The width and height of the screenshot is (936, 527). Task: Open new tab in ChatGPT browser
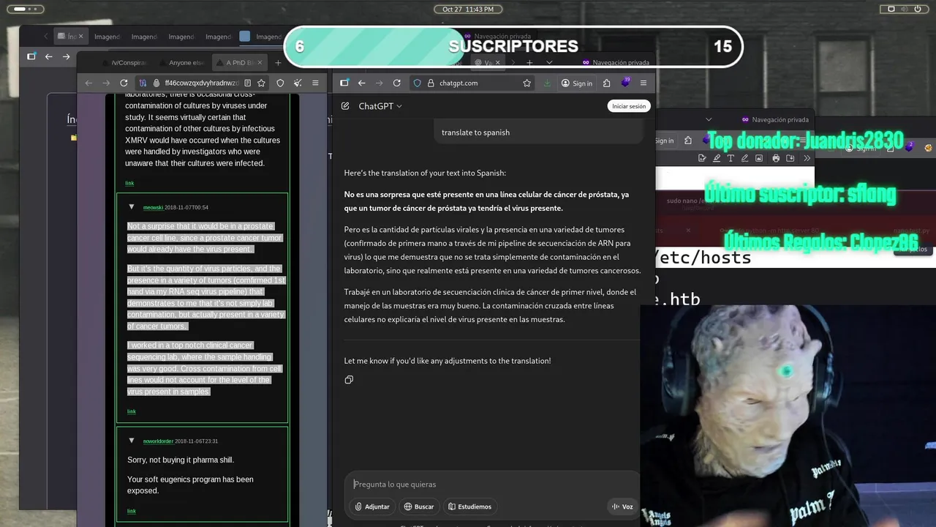[529, 63]
